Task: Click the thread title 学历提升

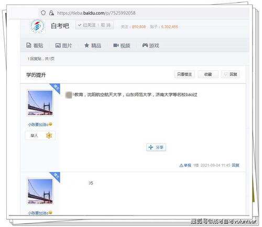Action: [36, 75]
